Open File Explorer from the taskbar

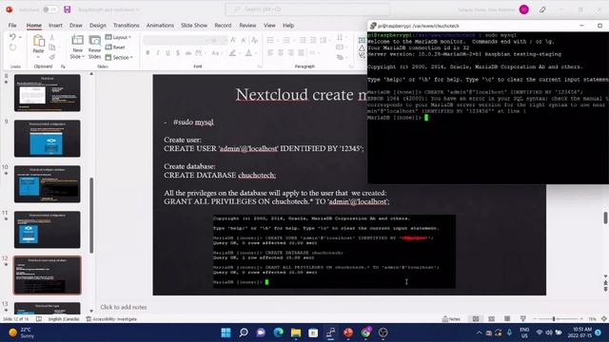click(x=296, y=332)
